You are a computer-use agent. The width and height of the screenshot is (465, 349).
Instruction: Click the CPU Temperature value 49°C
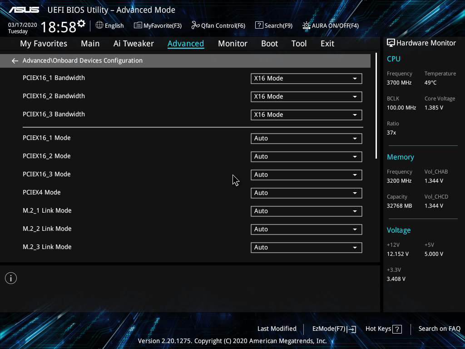430,83
